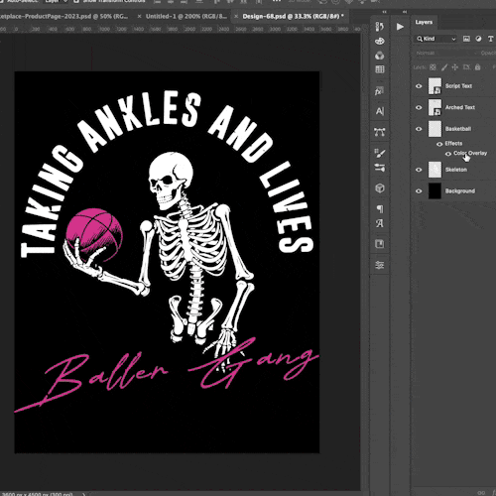Viewport: 496px width, 496px height.
Task: Open the Paragraph panel icon
Action: point(380,209)
